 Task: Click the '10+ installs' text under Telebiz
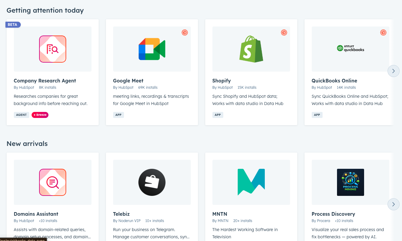(x=155, y=221)
